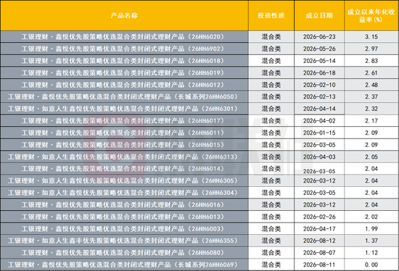399x271 pixels.
Task: Select product name ending in 26HH6015
Action: point(123,145)
